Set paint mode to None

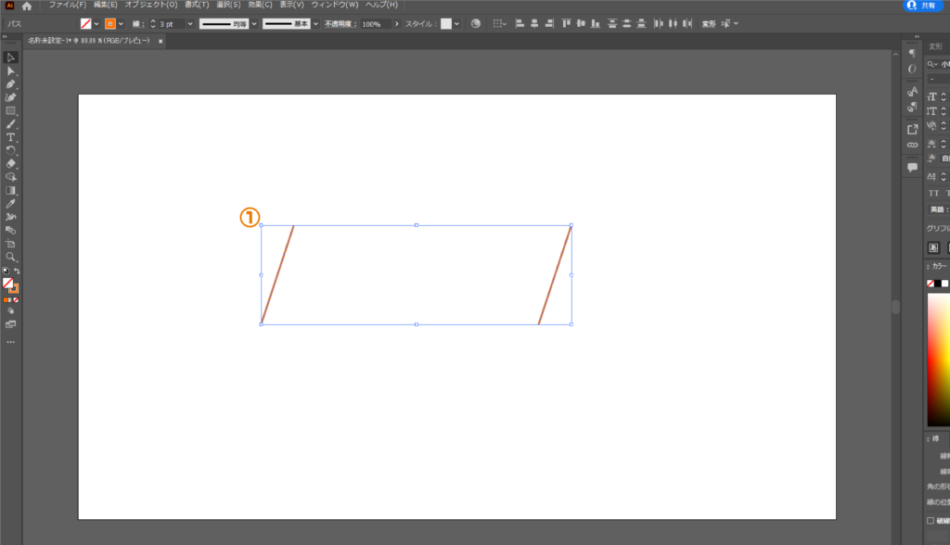(16, 299)
